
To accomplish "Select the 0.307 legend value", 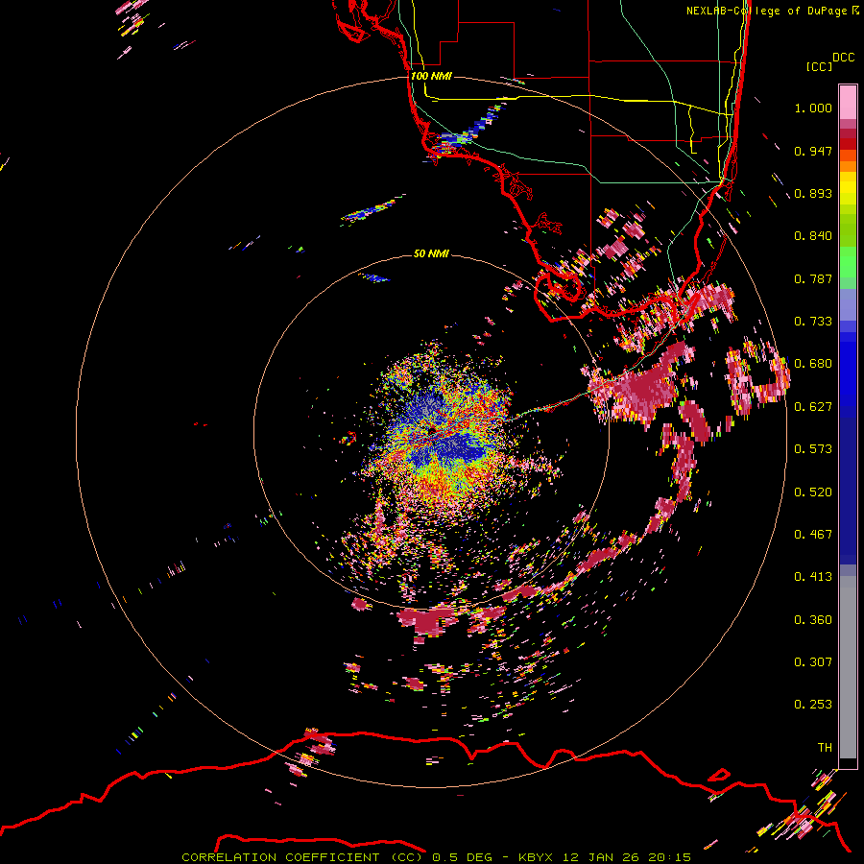I will pos(813,662).
